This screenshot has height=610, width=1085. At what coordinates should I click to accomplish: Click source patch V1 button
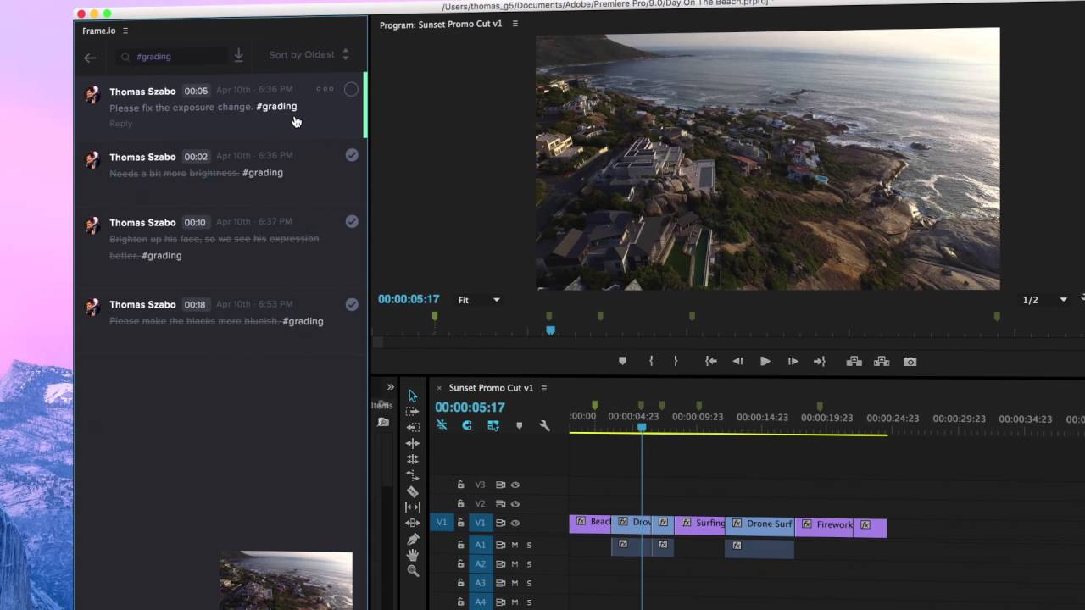tap(441, 523)
